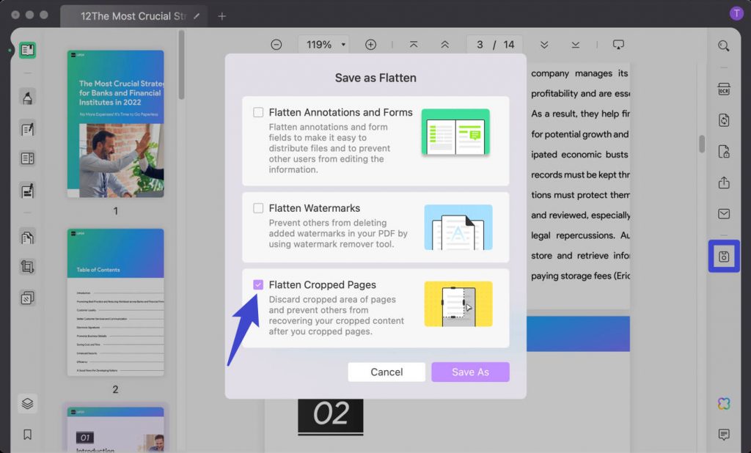
Task: Open the Share options
Action: [x=724, y=183]
